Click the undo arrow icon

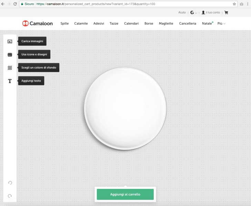[10, 183]
